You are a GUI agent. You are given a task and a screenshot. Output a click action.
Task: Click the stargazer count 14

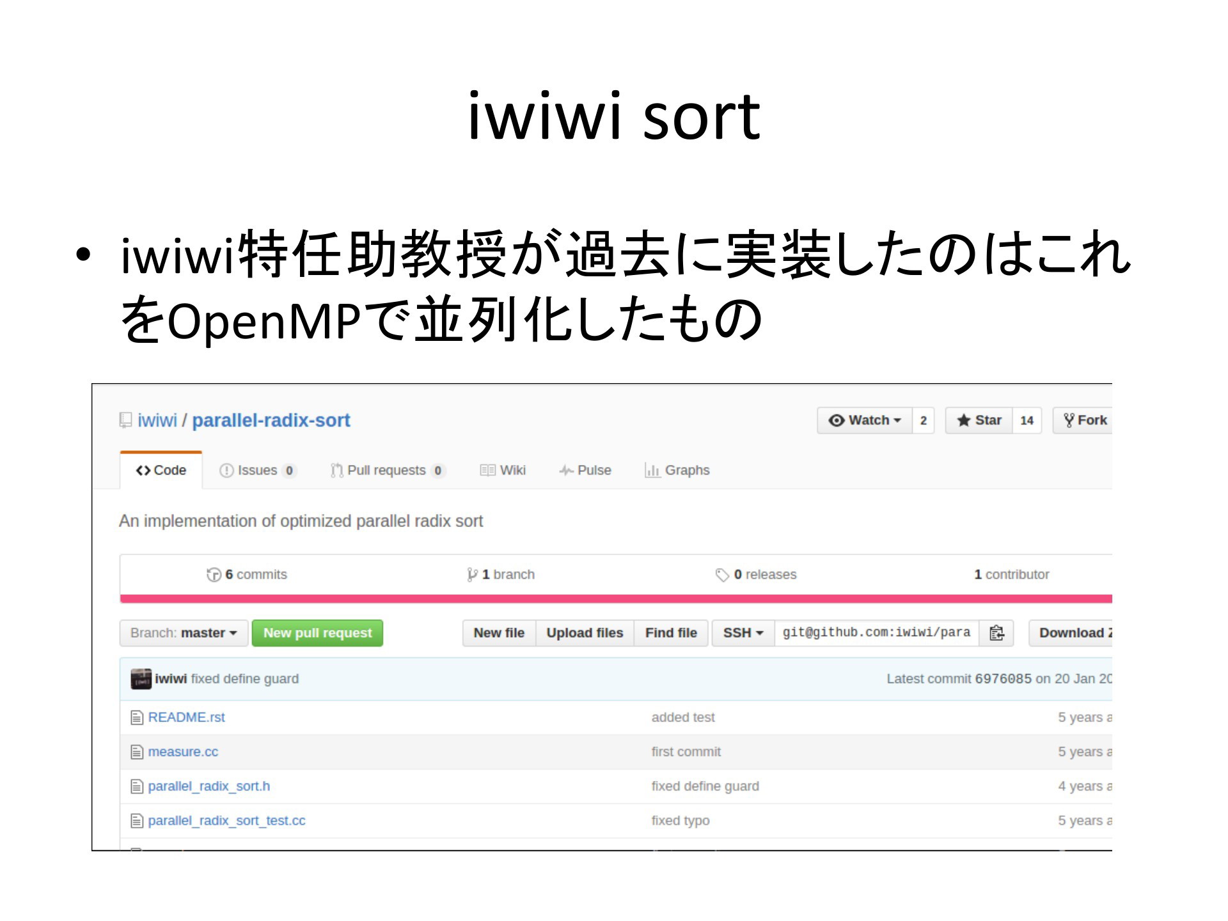pyautogui.click(x=1027, y=420)
